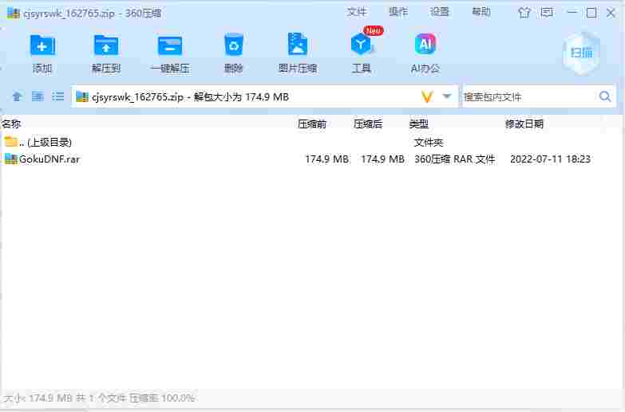
Task: Click the 删除 delete trash icon
Action: click(234, 45)
